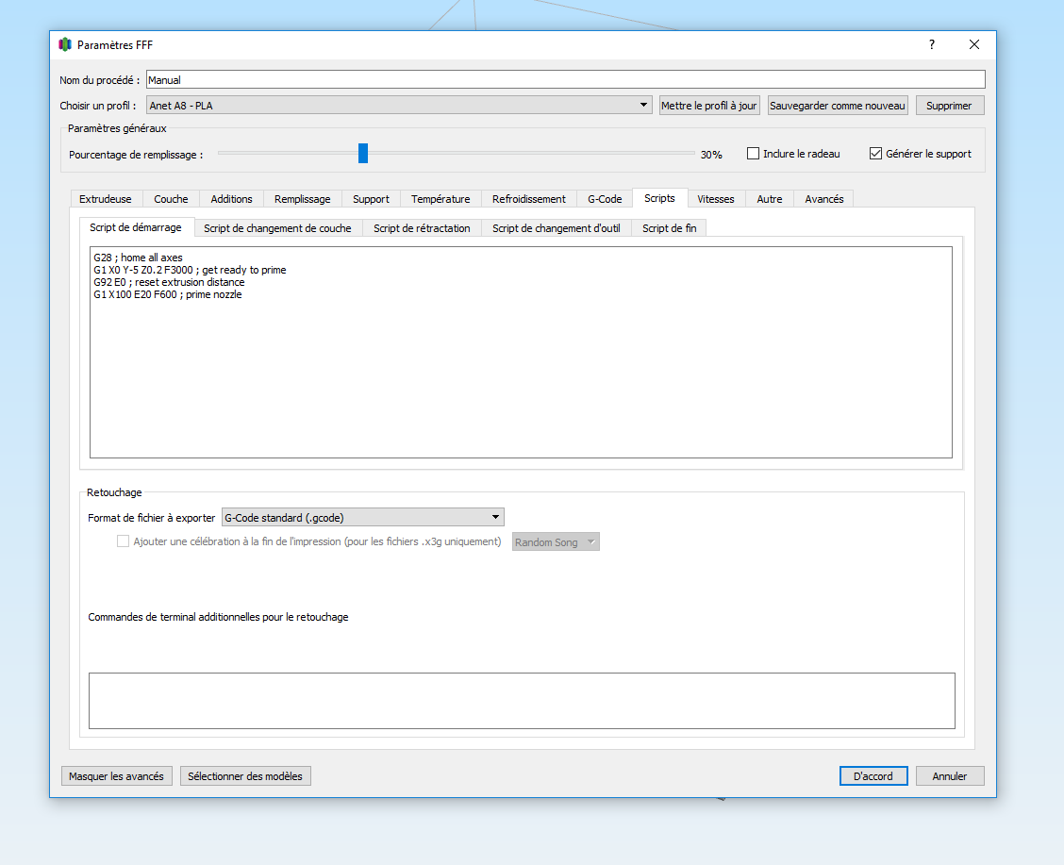Open the Choisir un profil dropdown
The width and height of the screenshot is (1064, 865).
tap(399, 105)
